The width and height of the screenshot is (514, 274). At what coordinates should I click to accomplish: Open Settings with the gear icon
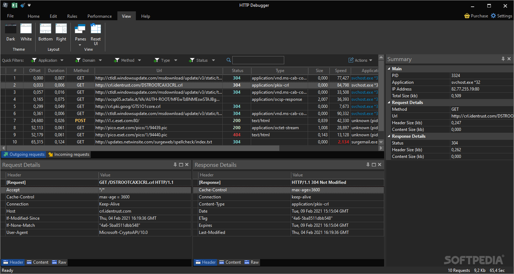pos(502,16)
